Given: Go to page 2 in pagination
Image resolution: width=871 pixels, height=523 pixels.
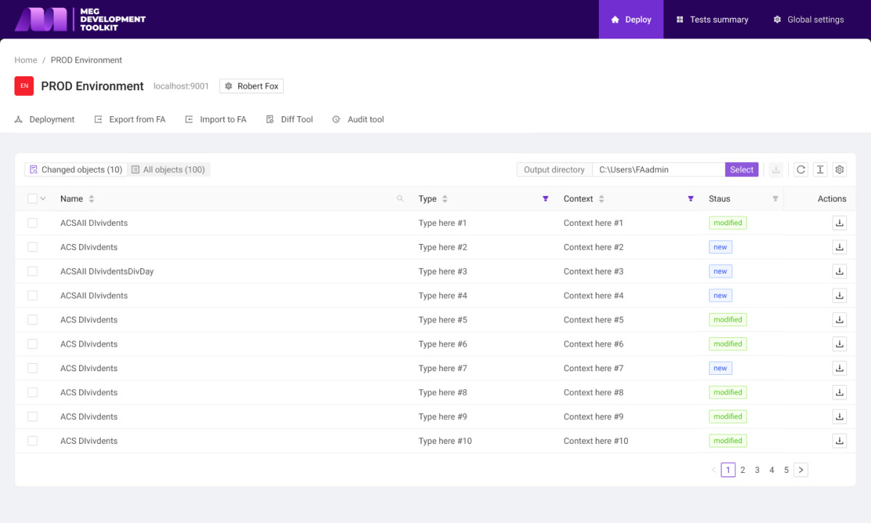Looking at the screenshot, I should pyautogui.click(x=743, y=470).
